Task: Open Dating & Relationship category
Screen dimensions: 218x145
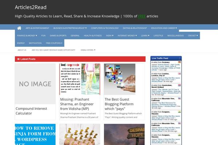Action: pyautogui.click(x=135, y=28)
